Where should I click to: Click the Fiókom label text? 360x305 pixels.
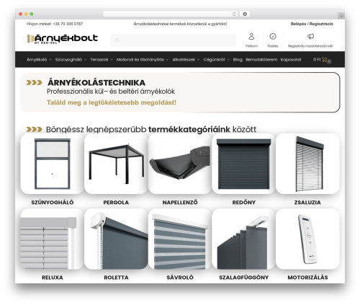pos(251,46)
